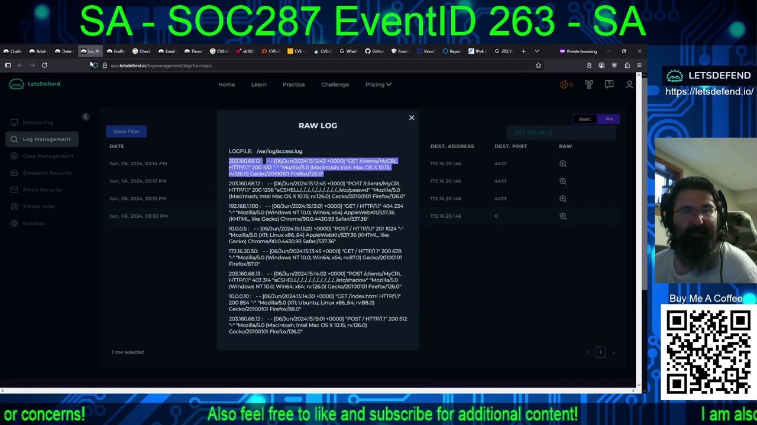Click the address bar URL
The height and width of the screenshot is (425, 757).
[161, 66]
